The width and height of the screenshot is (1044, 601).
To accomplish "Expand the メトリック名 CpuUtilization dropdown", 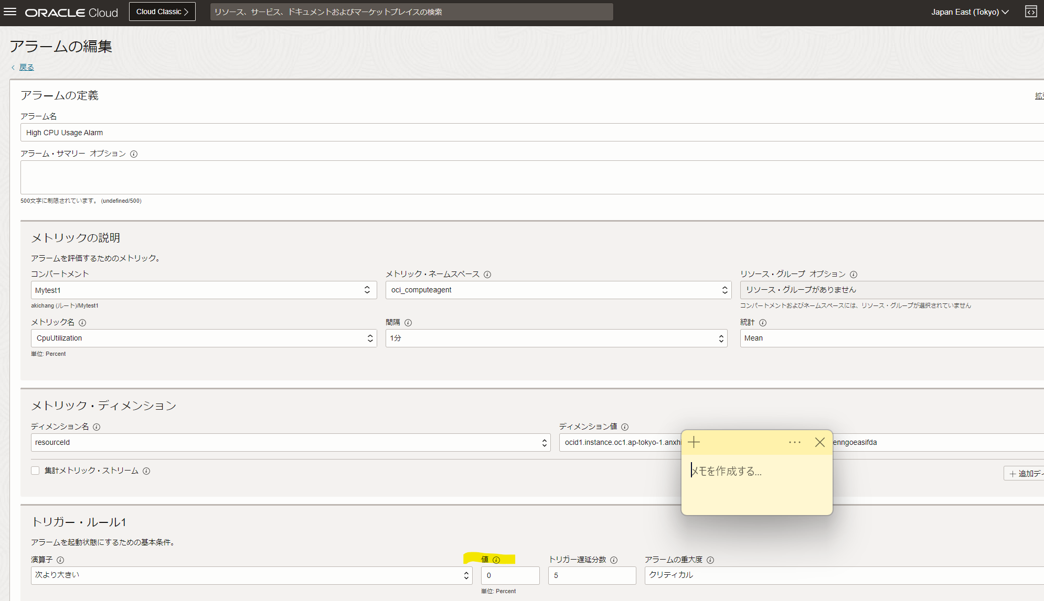I will coord(204,338).
